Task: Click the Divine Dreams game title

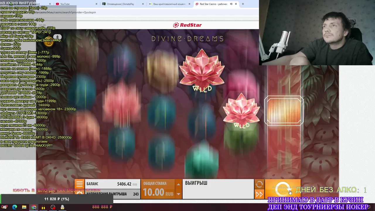Action: tap(187, 39)
